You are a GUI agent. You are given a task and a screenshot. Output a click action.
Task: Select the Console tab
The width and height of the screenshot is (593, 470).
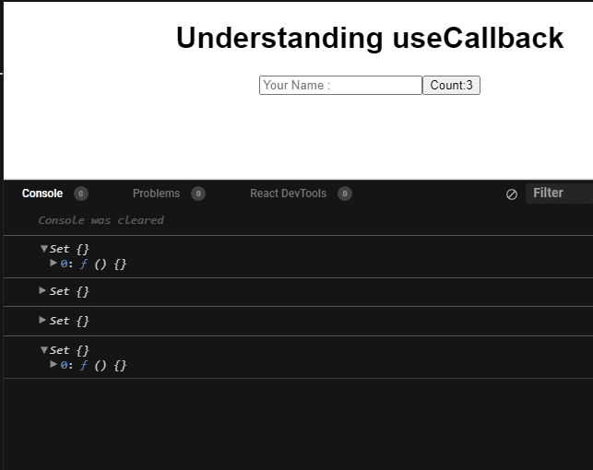point(42,194)
